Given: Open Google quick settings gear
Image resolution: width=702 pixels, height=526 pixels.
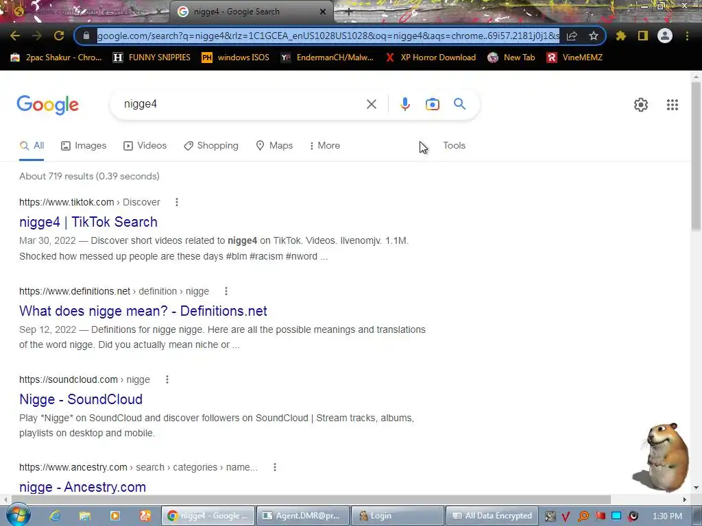Looking at the screenshot, I should tap(641, 105).
